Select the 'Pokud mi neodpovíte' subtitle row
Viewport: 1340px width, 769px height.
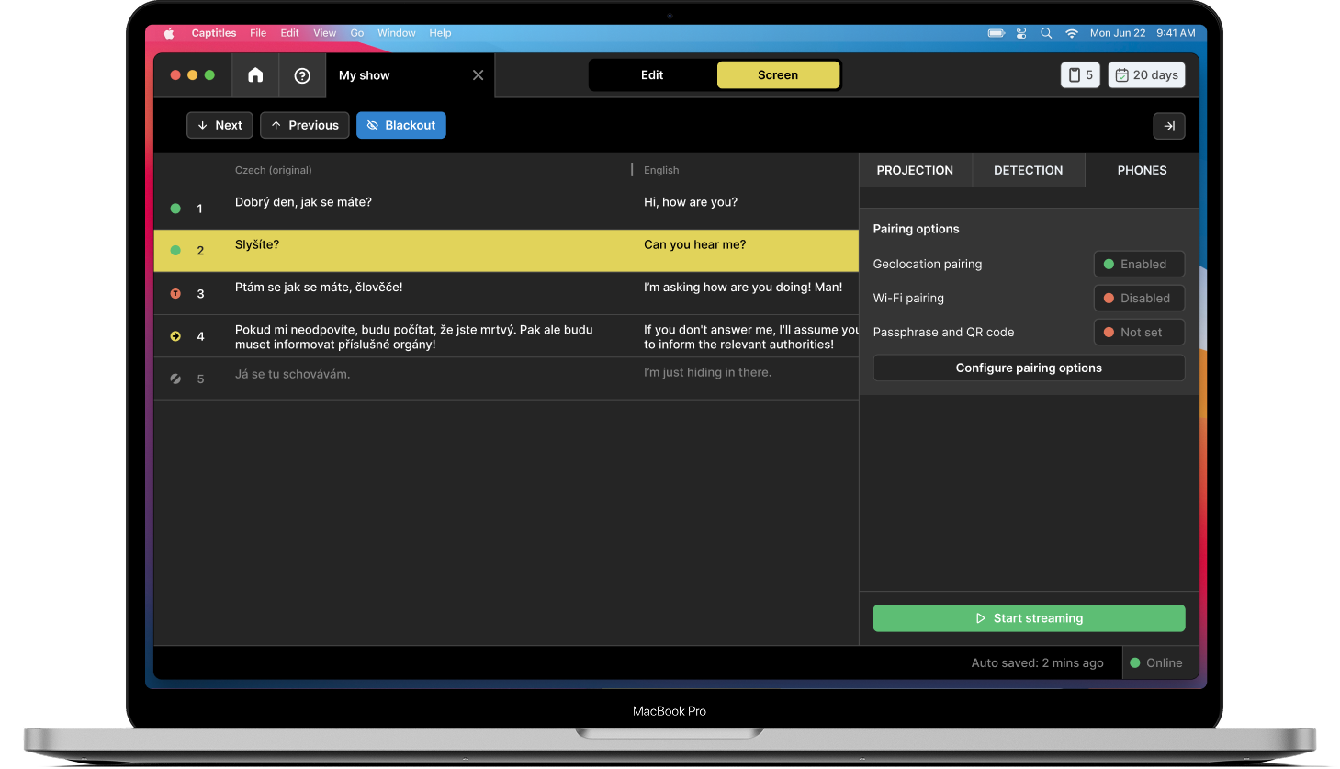click(x=506, y=336)
